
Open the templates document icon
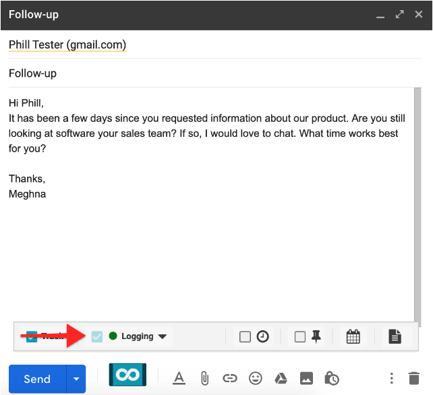pyautogui.click(x=395, y=336)
